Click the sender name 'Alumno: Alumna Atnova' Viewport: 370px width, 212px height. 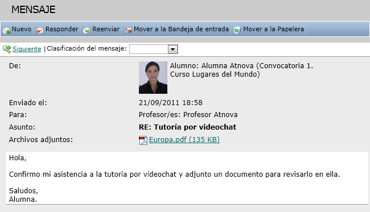click(212, 66)
